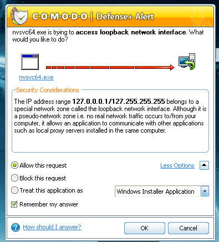Click the application window icon above nvsvc64.exe
This screenshot has width=219, height=242.
click(x=30, y=62)
